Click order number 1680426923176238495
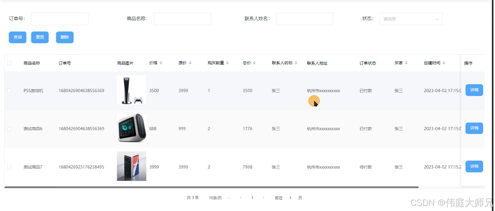The image size is (495, 211). pyautogui.click(x=81, y=167)
